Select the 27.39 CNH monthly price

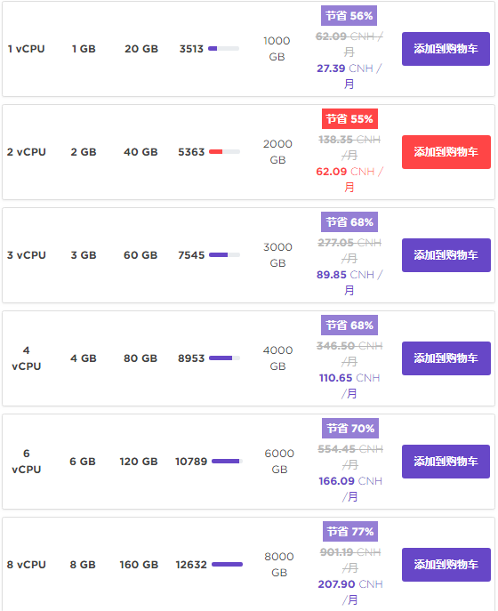[349, 76]
